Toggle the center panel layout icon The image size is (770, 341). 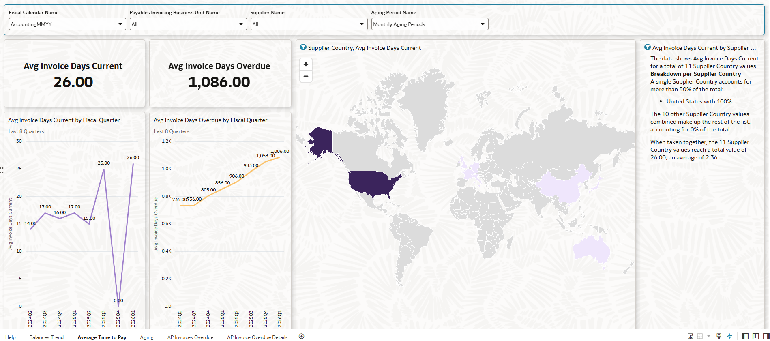click(756, 336)
